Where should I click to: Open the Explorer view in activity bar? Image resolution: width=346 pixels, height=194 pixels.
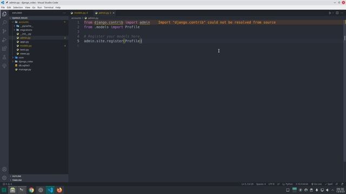click(4, 14)
